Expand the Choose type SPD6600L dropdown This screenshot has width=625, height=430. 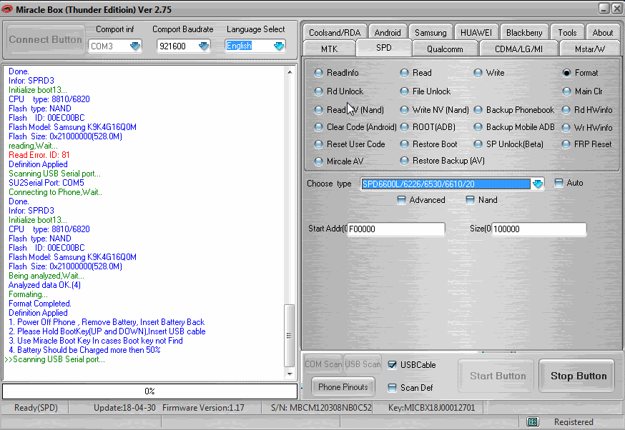[538, 184]
